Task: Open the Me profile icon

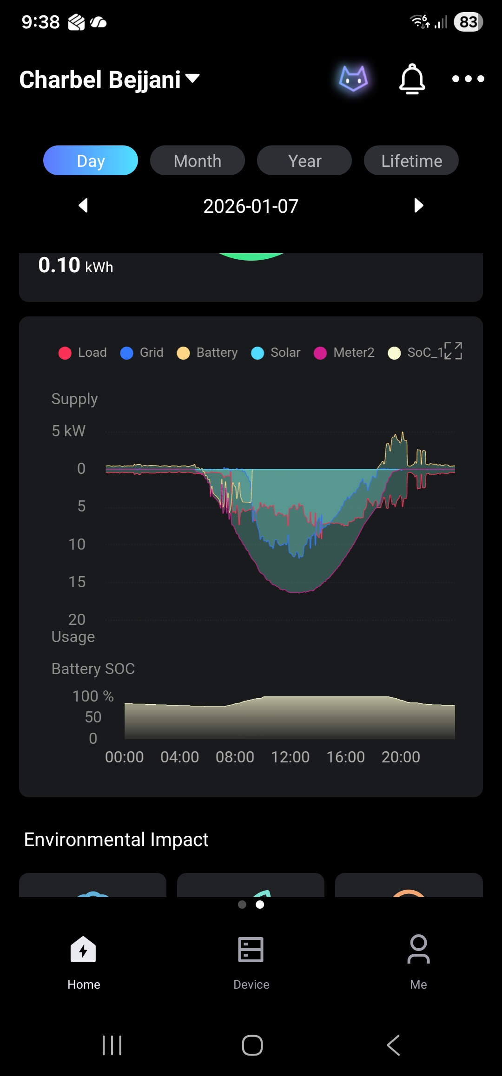Action: [x=418, y=949]
